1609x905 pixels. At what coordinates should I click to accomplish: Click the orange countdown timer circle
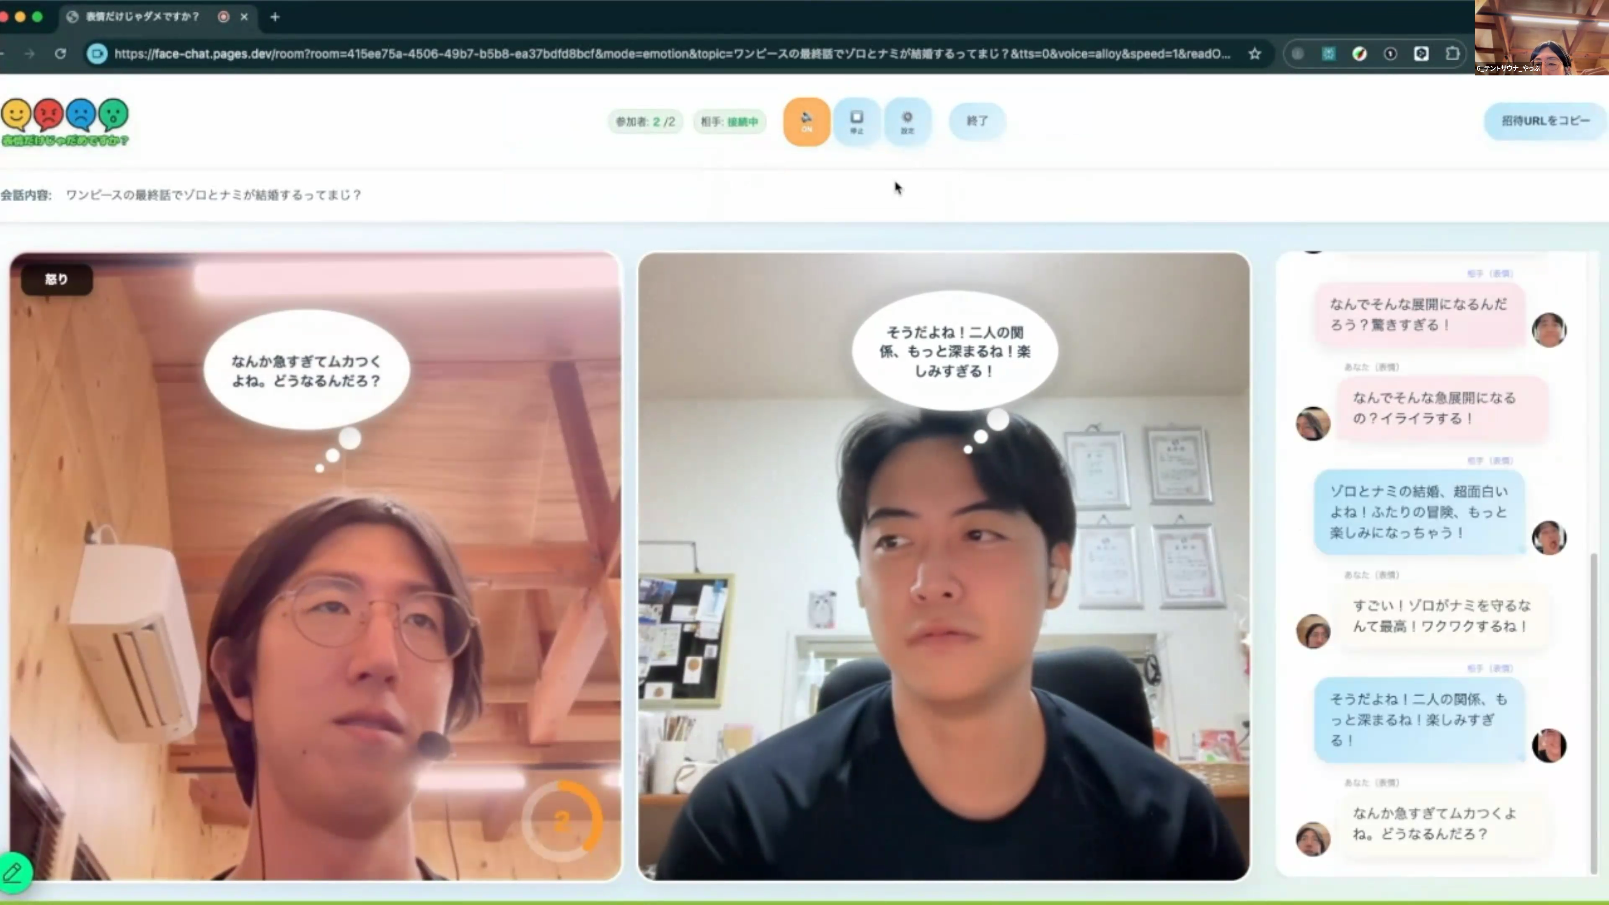[562, 821]
